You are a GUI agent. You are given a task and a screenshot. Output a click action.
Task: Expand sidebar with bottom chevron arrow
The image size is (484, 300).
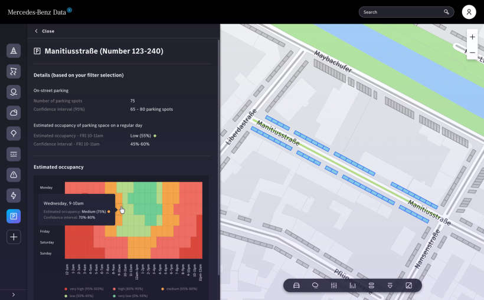[x=13, y=295]
